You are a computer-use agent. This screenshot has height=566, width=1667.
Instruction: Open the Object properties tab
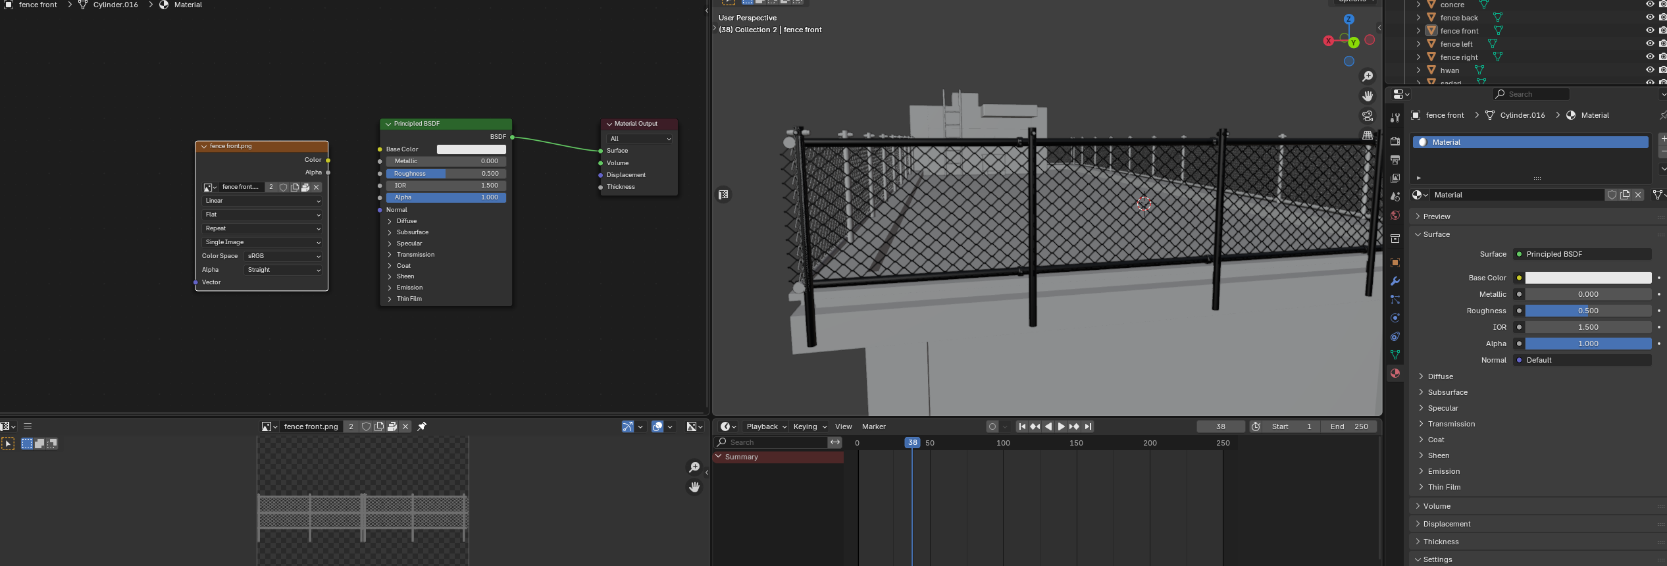1395,263
